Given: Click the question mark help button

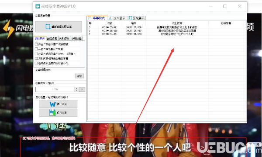Looking at the screenshot, I should (x=82, y=90).
